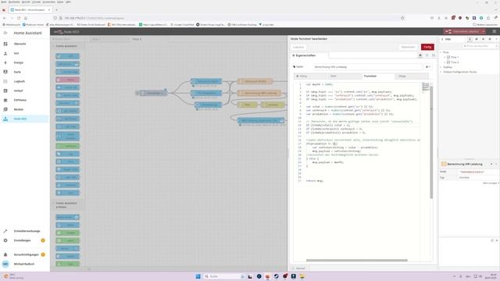Click line 27 'return msg;' in code
Screen dimensions: 500x281
click(x=314, y=180)
